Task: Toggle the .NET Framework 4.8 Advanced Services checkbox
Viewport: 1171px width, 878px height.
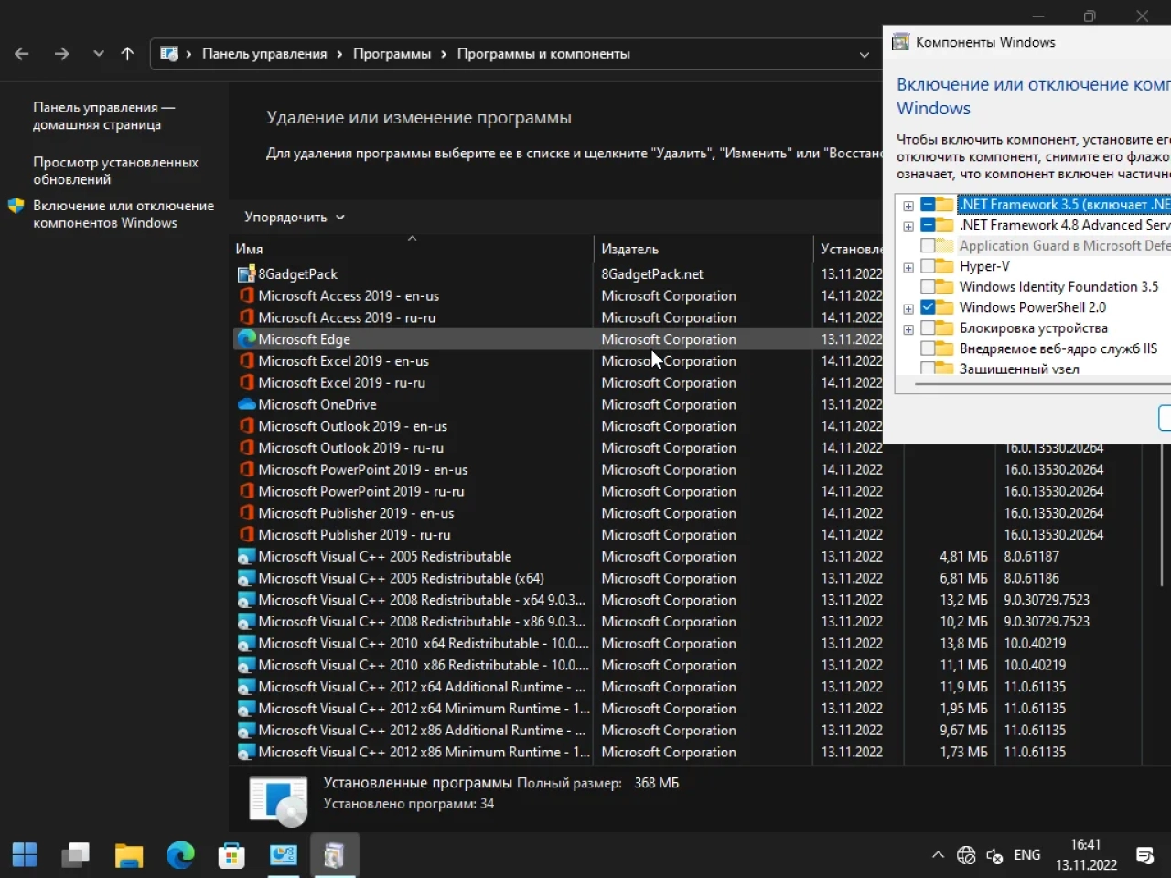Action: (928, 225)
